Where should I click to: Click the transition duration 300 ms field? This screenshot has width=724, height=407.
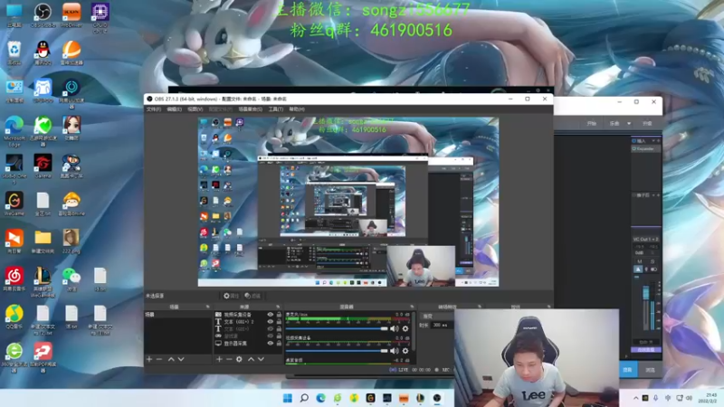click(x=442, y=326)
